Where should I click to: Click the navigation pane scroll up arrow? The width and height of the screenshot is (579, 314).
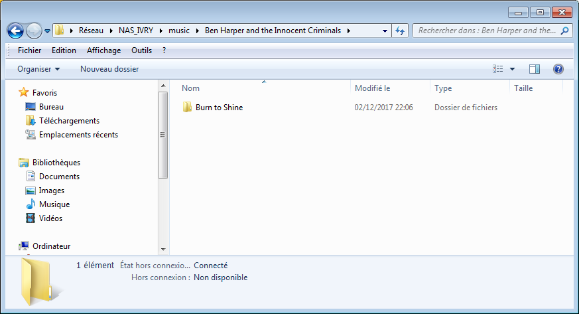(163, 86)
